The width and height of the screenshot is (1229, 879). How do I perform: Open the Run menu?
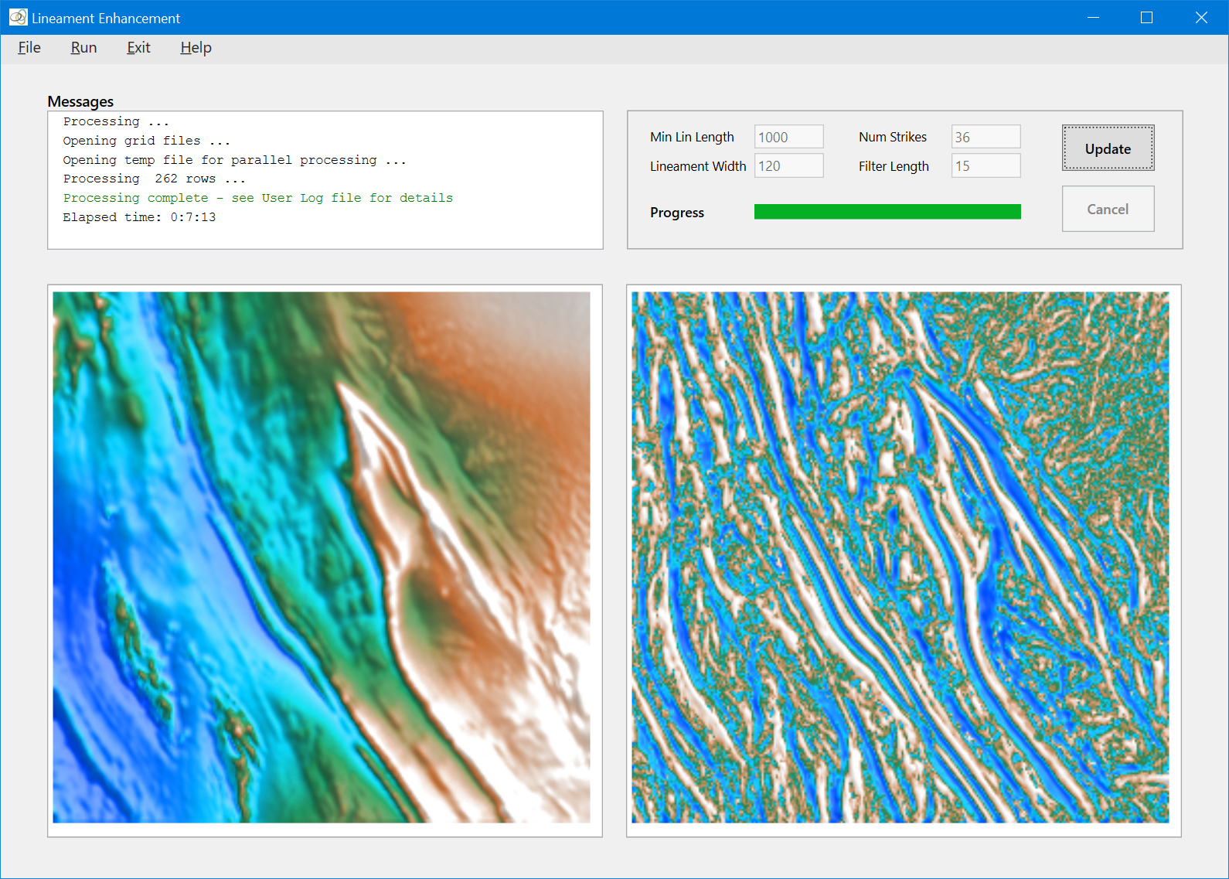[83, 48]
